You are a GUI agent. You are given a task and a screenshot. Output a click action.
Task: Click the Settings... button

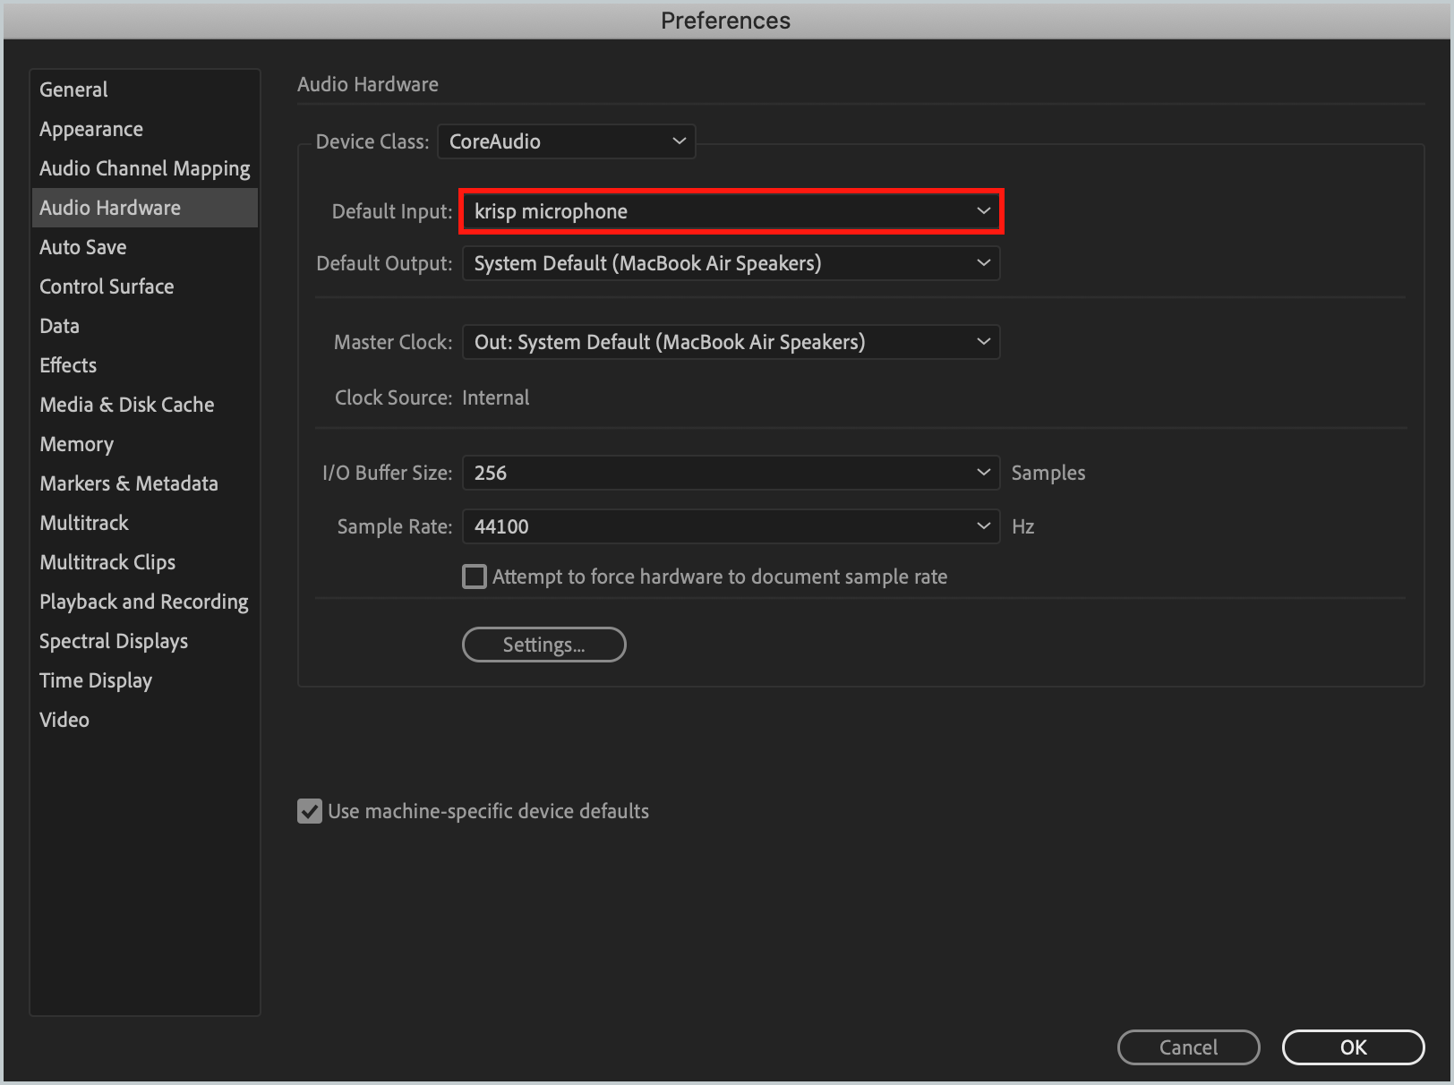point(543,644)
